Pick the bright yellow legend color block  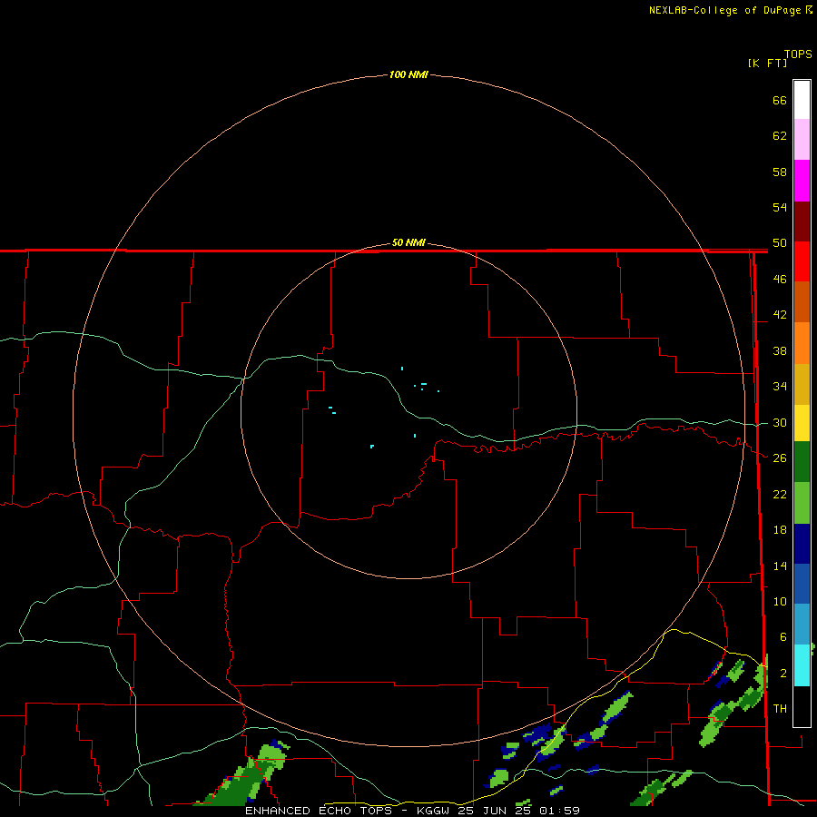tap(802, 423)
